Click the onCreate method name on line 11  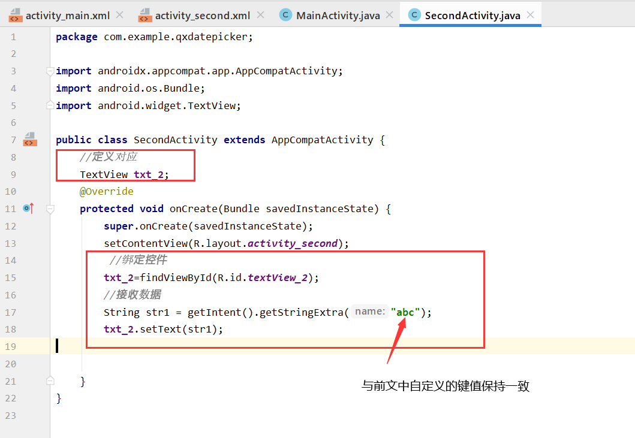(194, 209)
